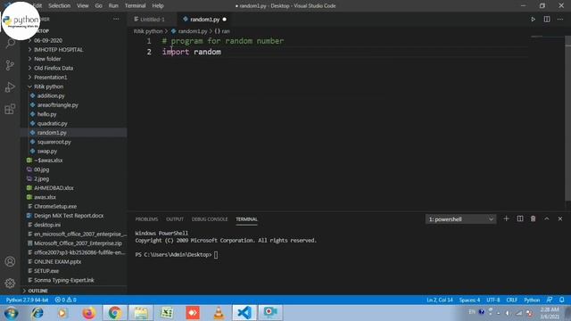This screenshot has width=571, height=321.
Task: Open the Help menu
Action: [x=158, y=6]
